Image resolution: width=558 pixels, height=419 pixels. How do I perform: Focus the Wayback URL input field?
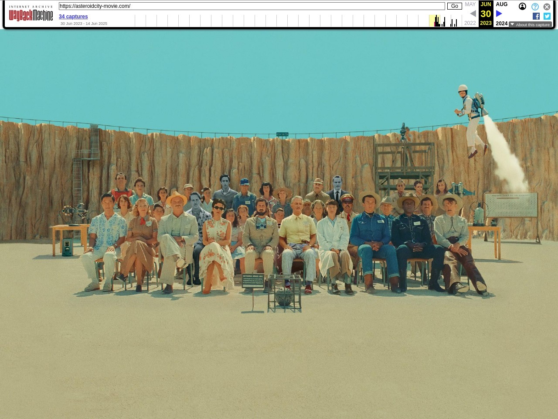[x=252, y=6]
